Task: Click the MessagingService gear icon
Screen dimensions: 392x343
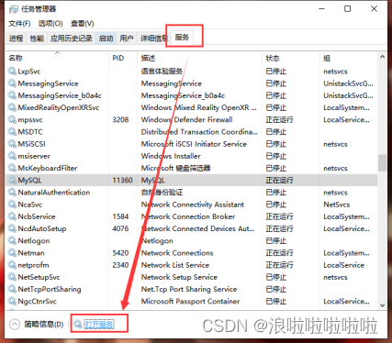Action: click(x=12, y=83)
